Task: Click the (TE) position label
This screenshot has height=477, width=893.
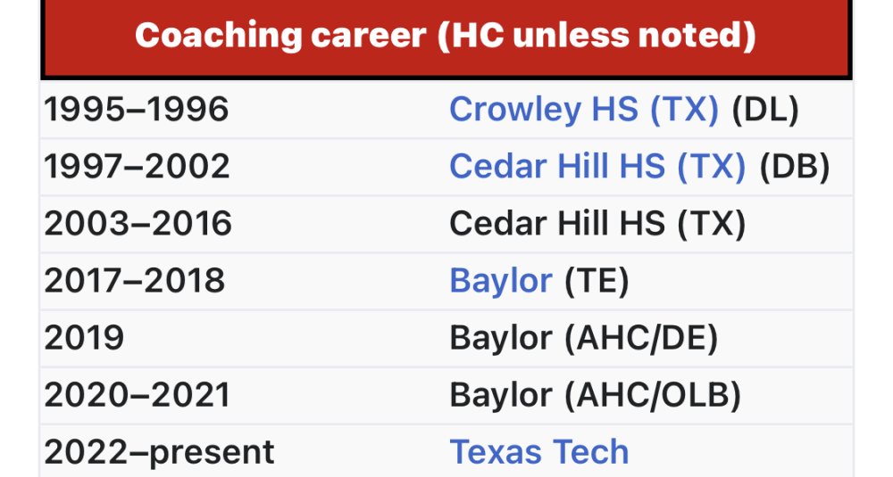Action: [597, 281]
